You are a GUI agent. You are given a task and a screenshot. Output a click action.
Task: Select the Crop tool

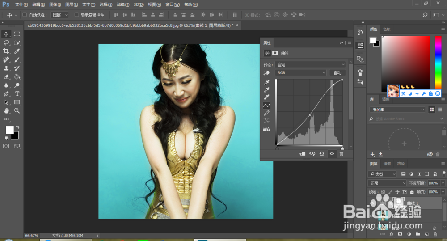[6, 51]
